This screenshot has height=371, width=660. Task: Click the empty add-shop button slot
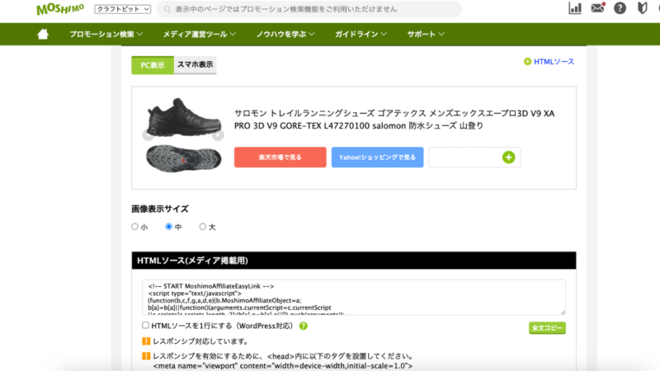click(474, 157)
